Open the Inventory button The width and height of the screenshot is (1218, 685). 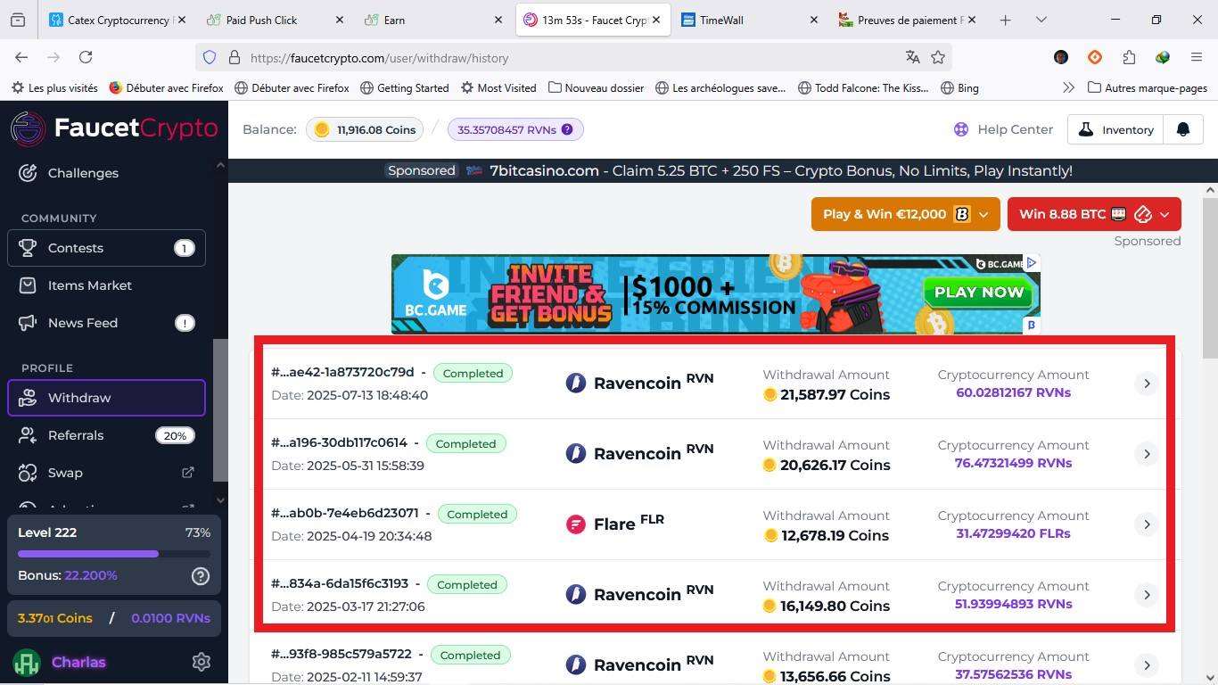(1115, 129)
